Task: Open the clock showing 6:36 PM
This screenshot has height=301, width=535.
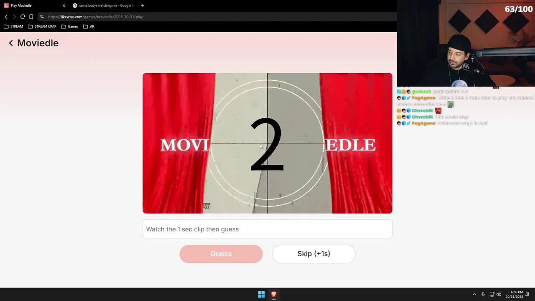Action: (x=514, y=294)
